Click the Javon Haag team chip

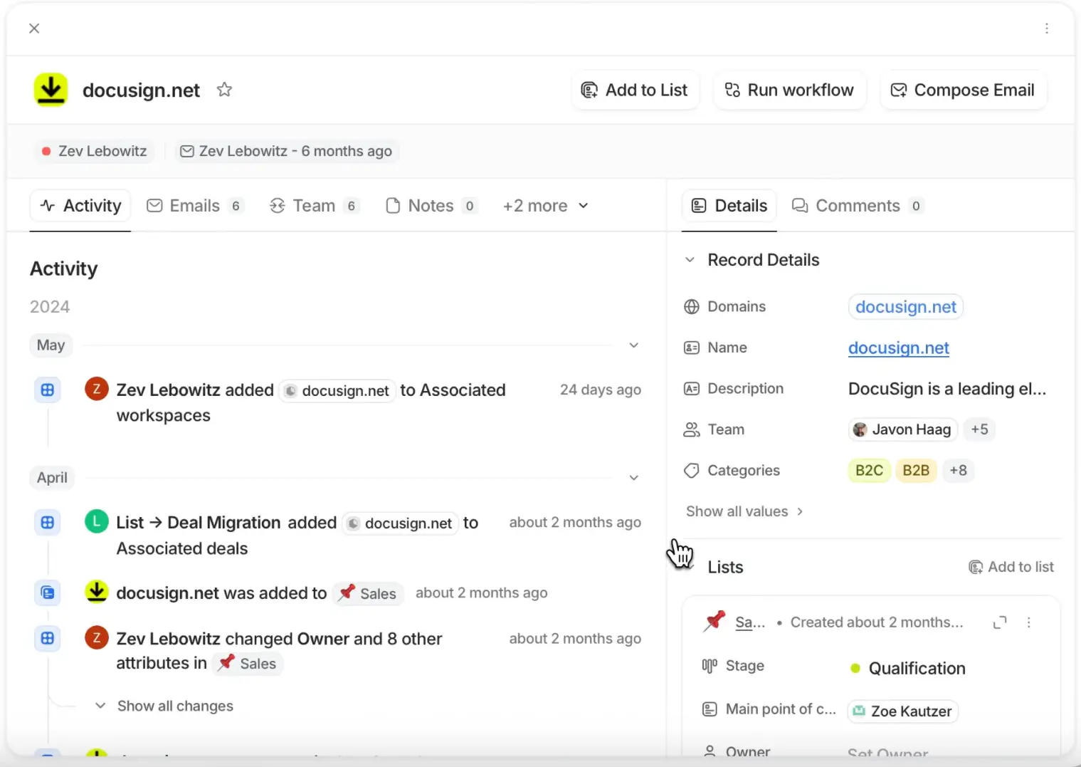point(903,429)
